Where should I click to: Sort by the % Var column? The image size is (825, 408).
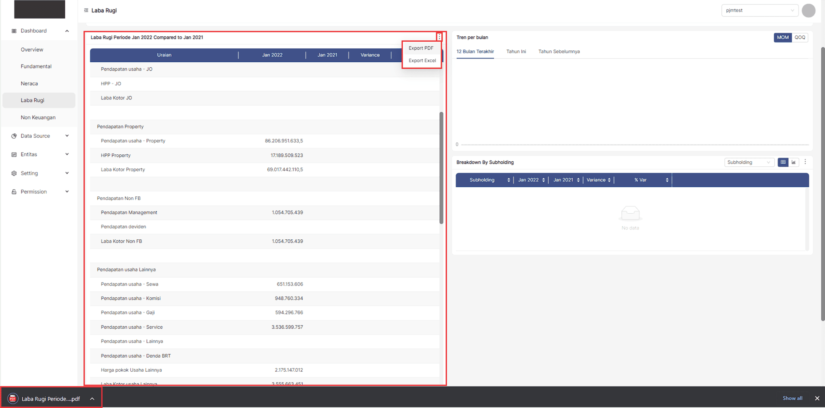tap(667, 180)
